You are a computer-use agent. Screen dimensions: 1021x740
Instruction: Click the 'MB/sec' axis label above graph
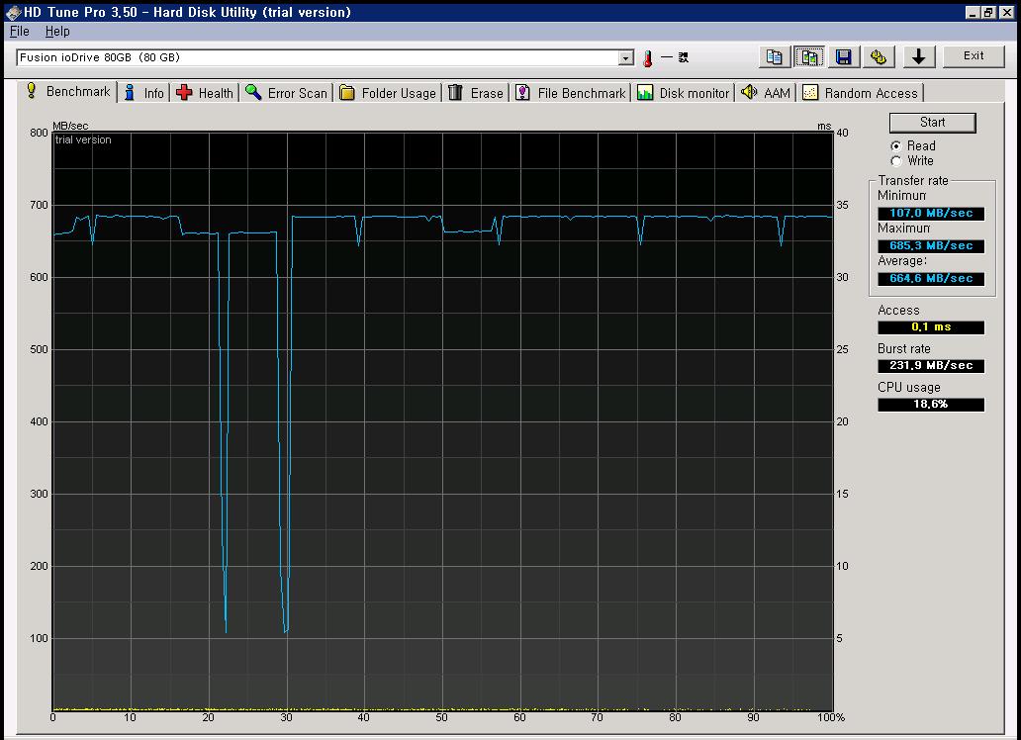(70, 126)
